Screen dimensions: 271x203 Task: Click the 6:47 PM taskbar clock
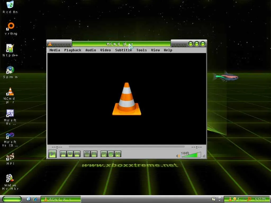click(x=260, y=199)
